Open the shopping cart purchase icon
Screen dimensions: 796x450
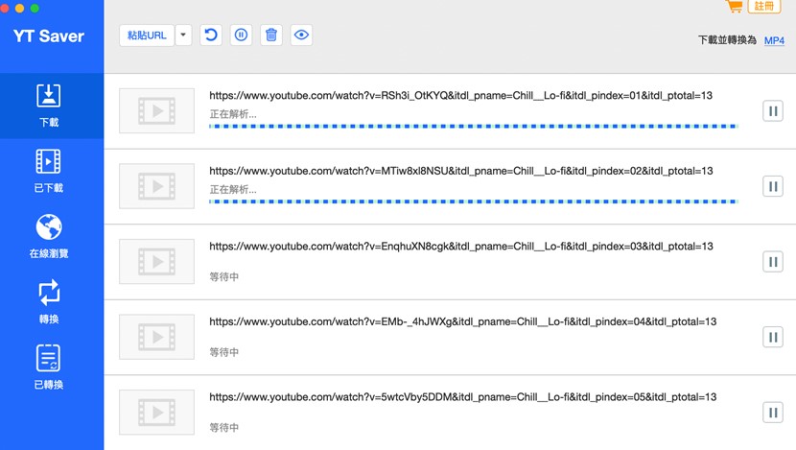click(x=735, y=7)
